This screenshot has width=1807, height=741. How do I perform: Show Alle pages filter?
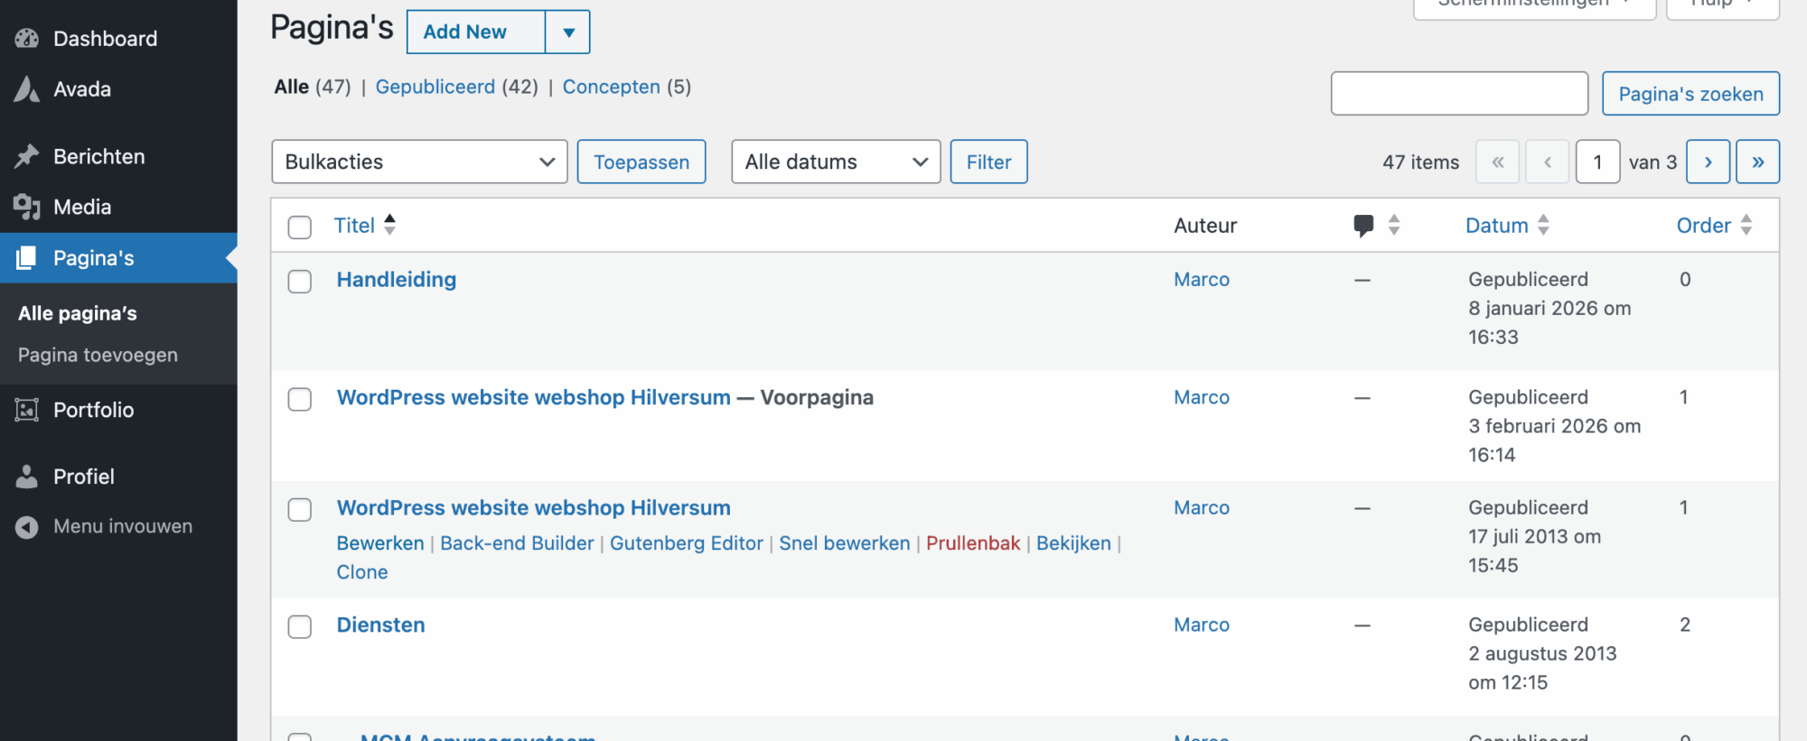(292, 87)
